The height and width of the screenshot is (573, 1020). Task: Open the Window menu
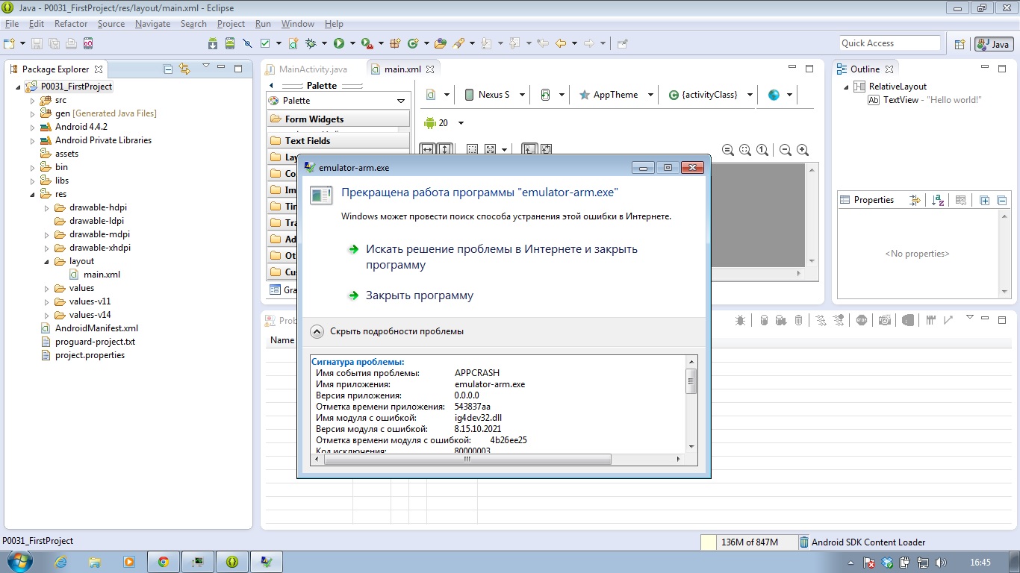298,24
